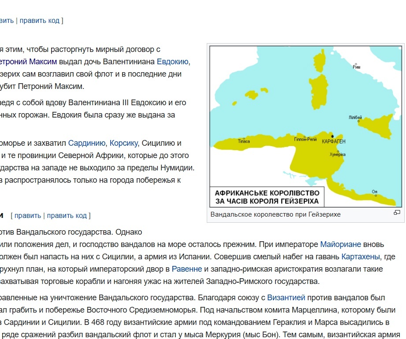Click the Оя city marker on the map
The width and height of the screenshot is (406, 339).
(x=375, y=192)
